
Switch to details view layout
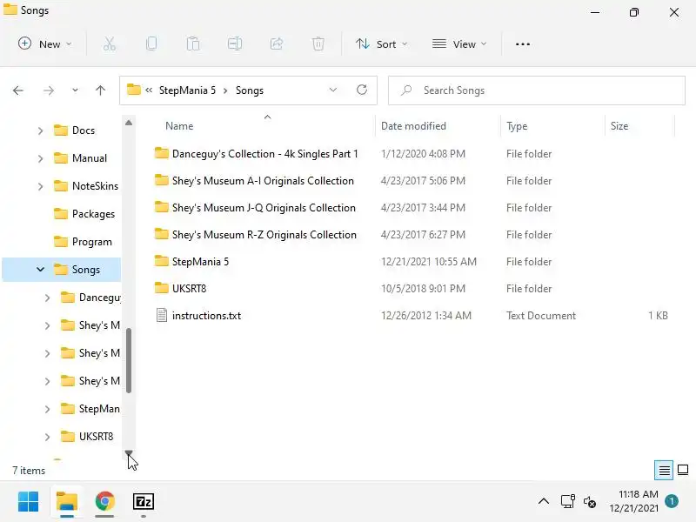664,470
